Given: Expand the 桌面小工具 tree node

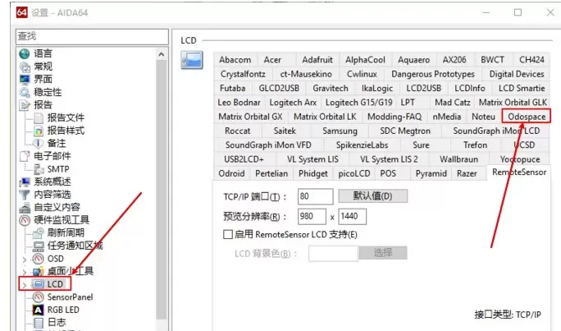Looking at the screenshot, I should (x=25, y=272).
